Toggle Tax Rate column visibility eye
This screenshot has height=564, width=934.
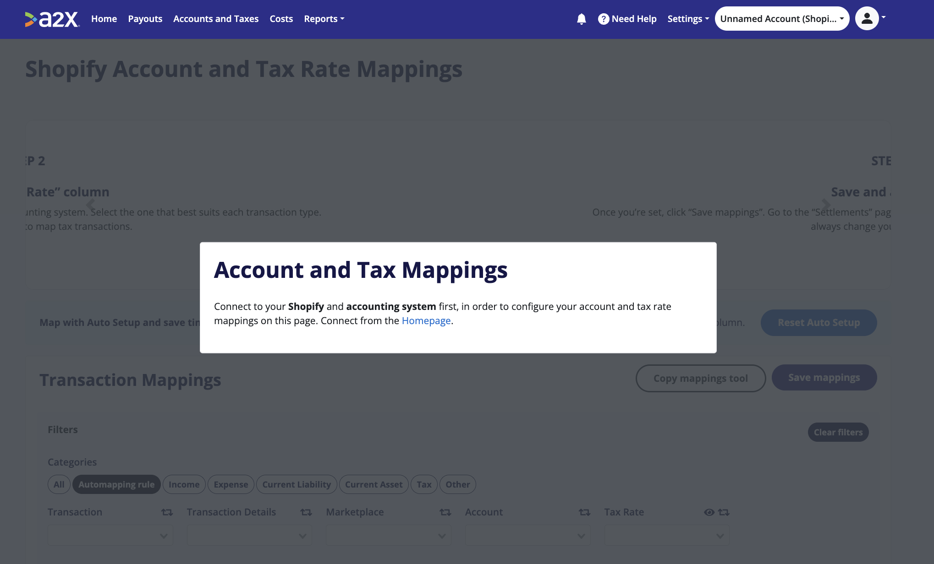709,512
